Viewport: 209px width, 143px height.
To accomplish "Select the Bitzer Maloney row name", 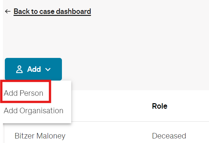I will [x=40, y=136].
